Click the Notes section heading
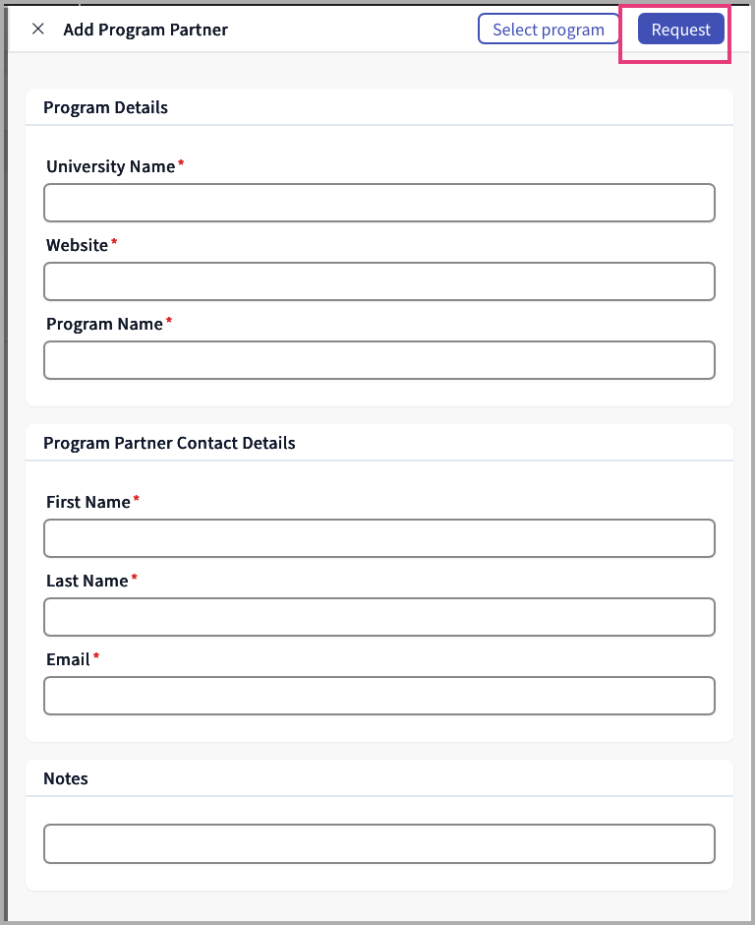 [x=66, y=778]
